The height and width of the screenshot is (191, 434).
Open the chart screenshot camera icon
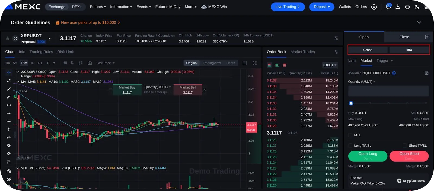pyautogui.click(x=90, y=63)
